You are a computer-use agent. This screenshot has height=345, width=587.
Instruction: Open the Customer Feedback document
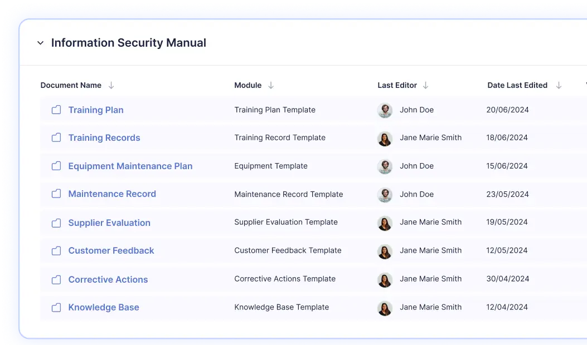point(111,250)
